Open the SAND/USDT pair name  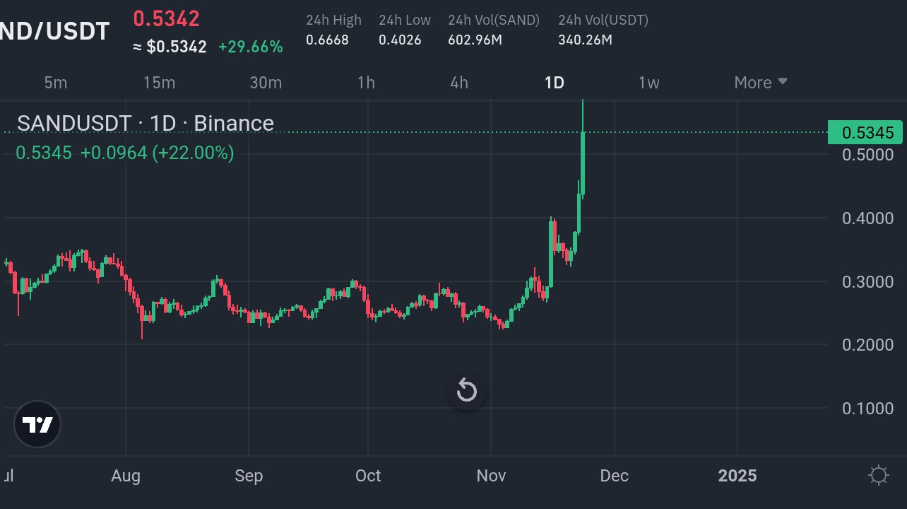tap(54, 30)
